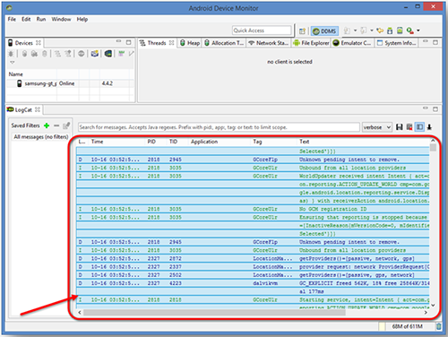The width and height of the screenshot is (448, 337).
Task: Click the scroll-right arrow of log table
Action: pyautogui.click(x=426, y=313)
